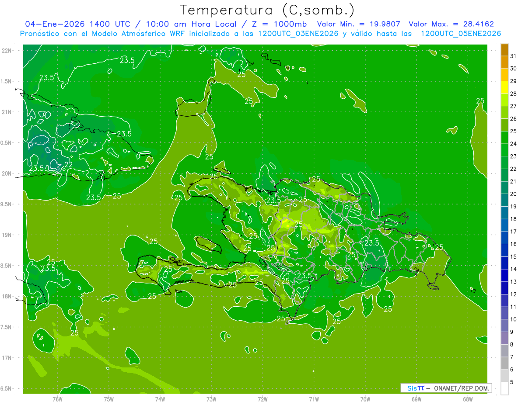
Task: Click the title "Temperatura (C,somb.)"
Action: tap(267, 10)
